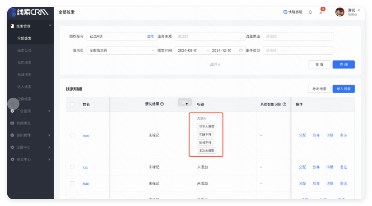Viewport: 372px width, 206px height.
Task: Go to 达人线索 in sidebar
Action: pos(24,87)
